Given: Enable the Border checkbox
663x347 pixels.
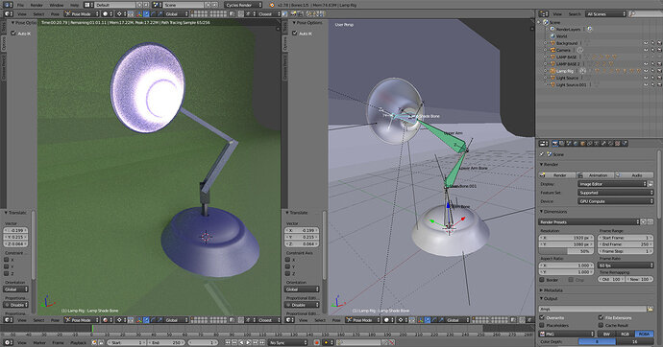Looking at the screenshot, I should [542, 280].
